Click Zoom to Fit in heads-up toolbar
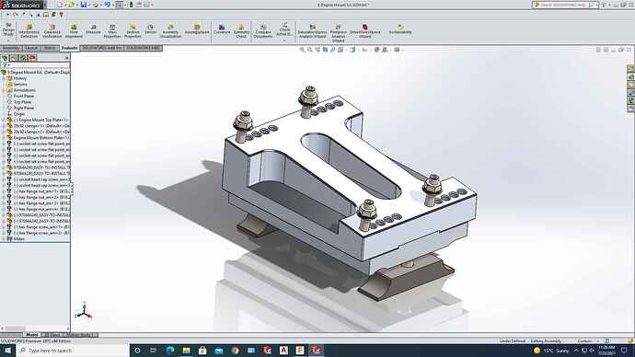Screen dimensions: 635x357 tap(302, 50)
